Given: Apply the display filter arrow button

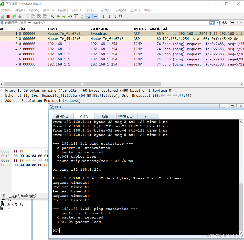Looking at the screenshot, I should [212, 23].
